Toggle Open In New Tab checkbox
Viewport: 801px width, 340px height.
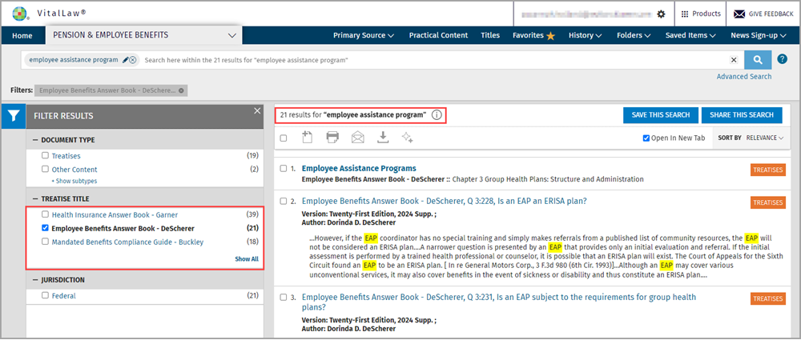point(646,138)
